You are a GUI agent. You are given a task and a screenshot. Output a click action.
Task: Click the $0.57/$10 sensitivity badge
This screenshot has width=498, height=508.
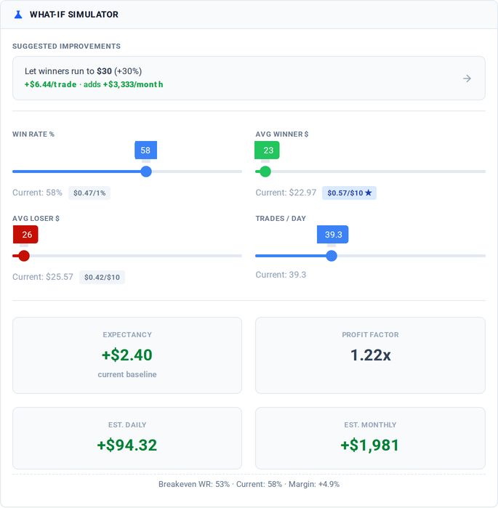click(349, 193)
